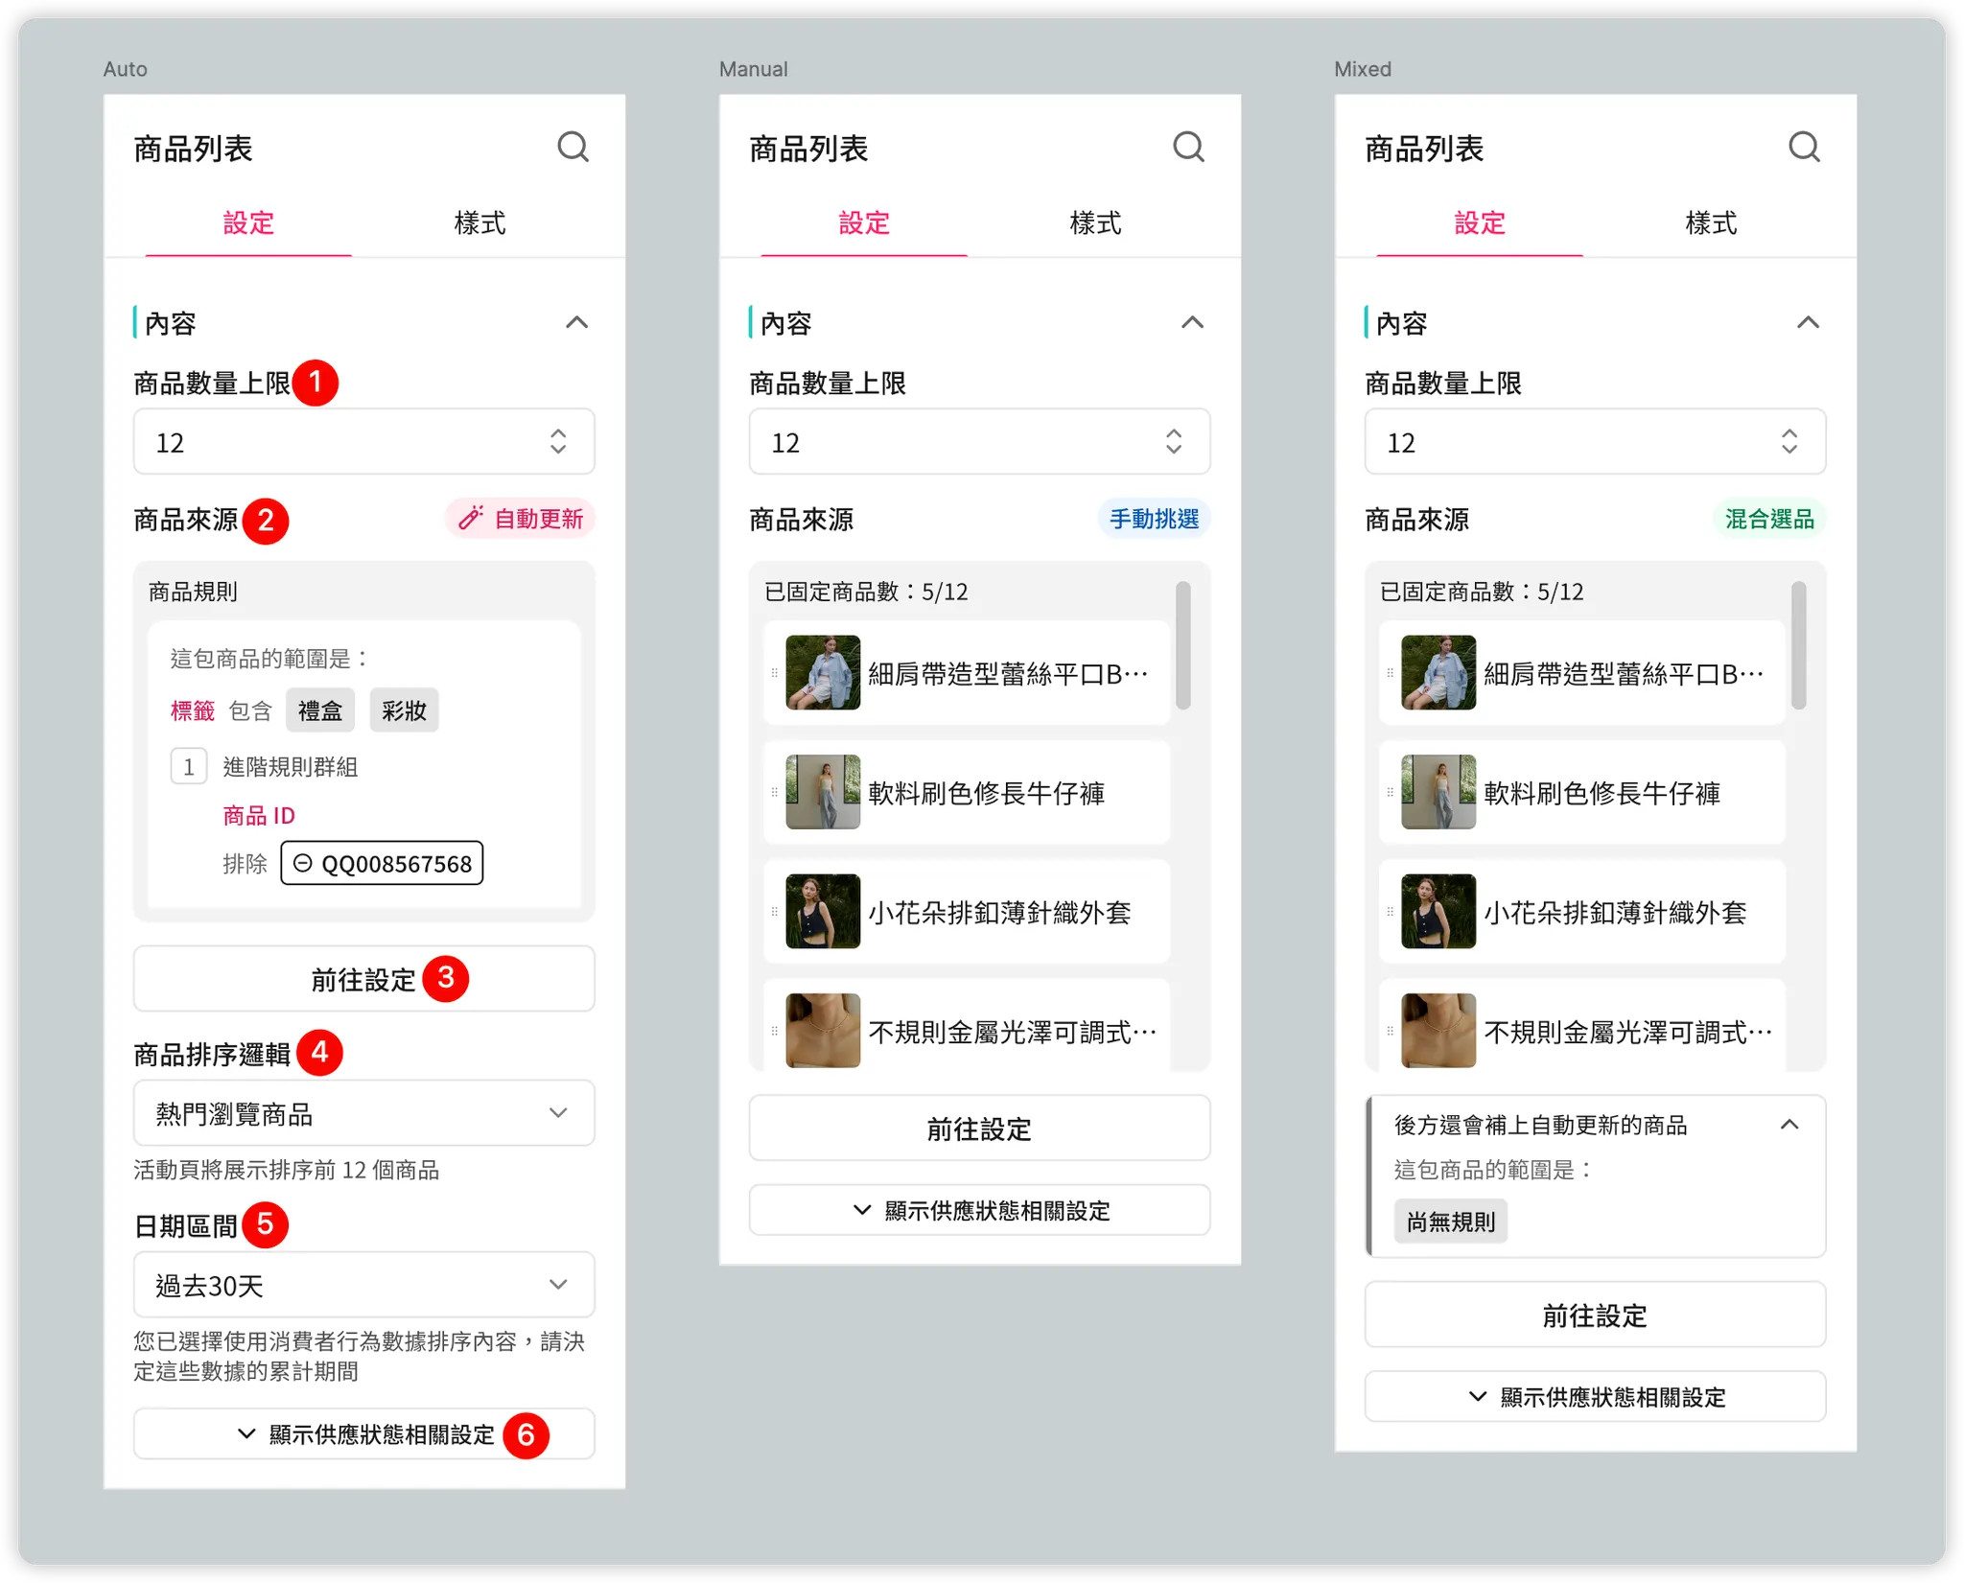
Task: Click the search icon in Auto panel
Action: click(573, 148)
